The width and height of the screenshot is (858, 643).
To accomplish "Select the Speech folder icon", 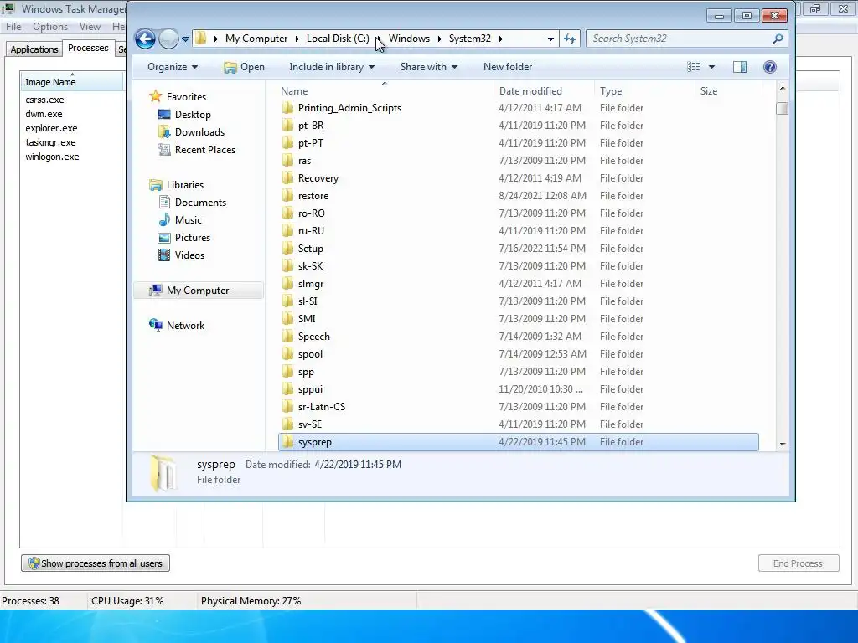I will (288, 337).
